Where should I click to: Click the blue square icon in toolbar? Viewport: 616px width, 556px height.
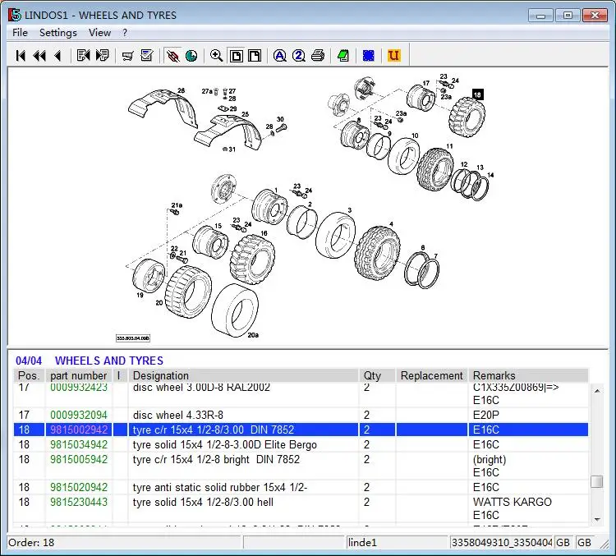point(369,56)
